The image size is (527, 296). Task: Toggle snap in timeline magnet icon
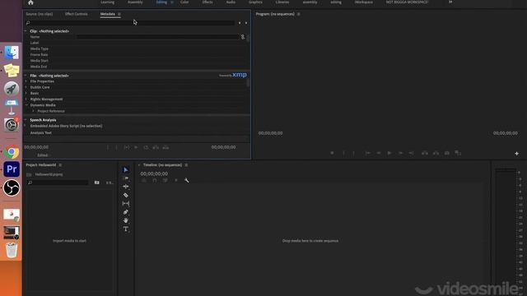(155, 181)
